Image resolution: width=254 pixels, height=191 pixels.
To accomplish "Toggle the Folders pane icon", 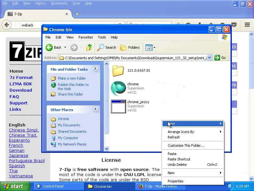I will pyautogui.click(x=123, y=47).
